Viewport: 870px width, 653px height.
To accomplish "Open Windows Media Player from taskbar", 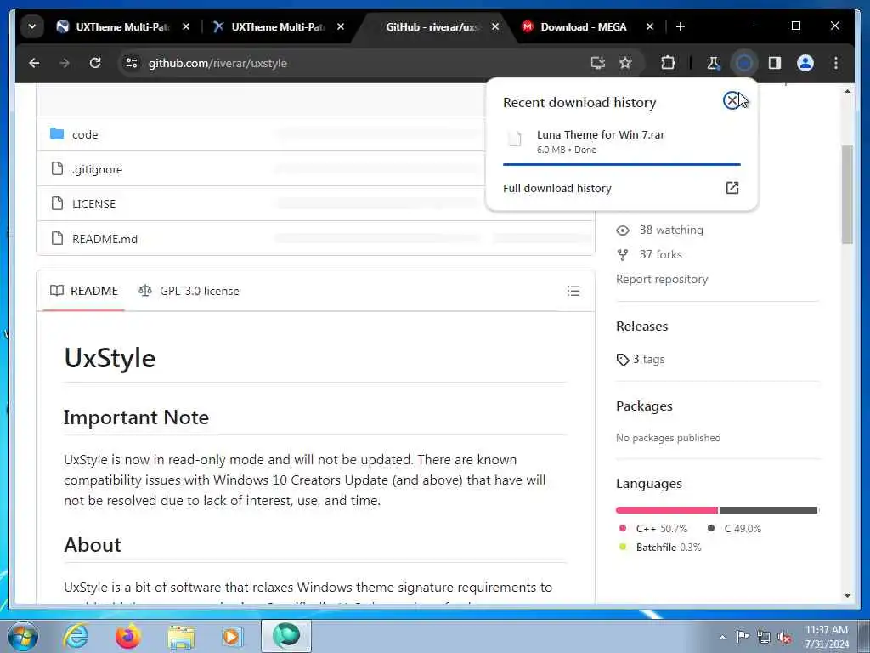I will (x=233, y=636).
